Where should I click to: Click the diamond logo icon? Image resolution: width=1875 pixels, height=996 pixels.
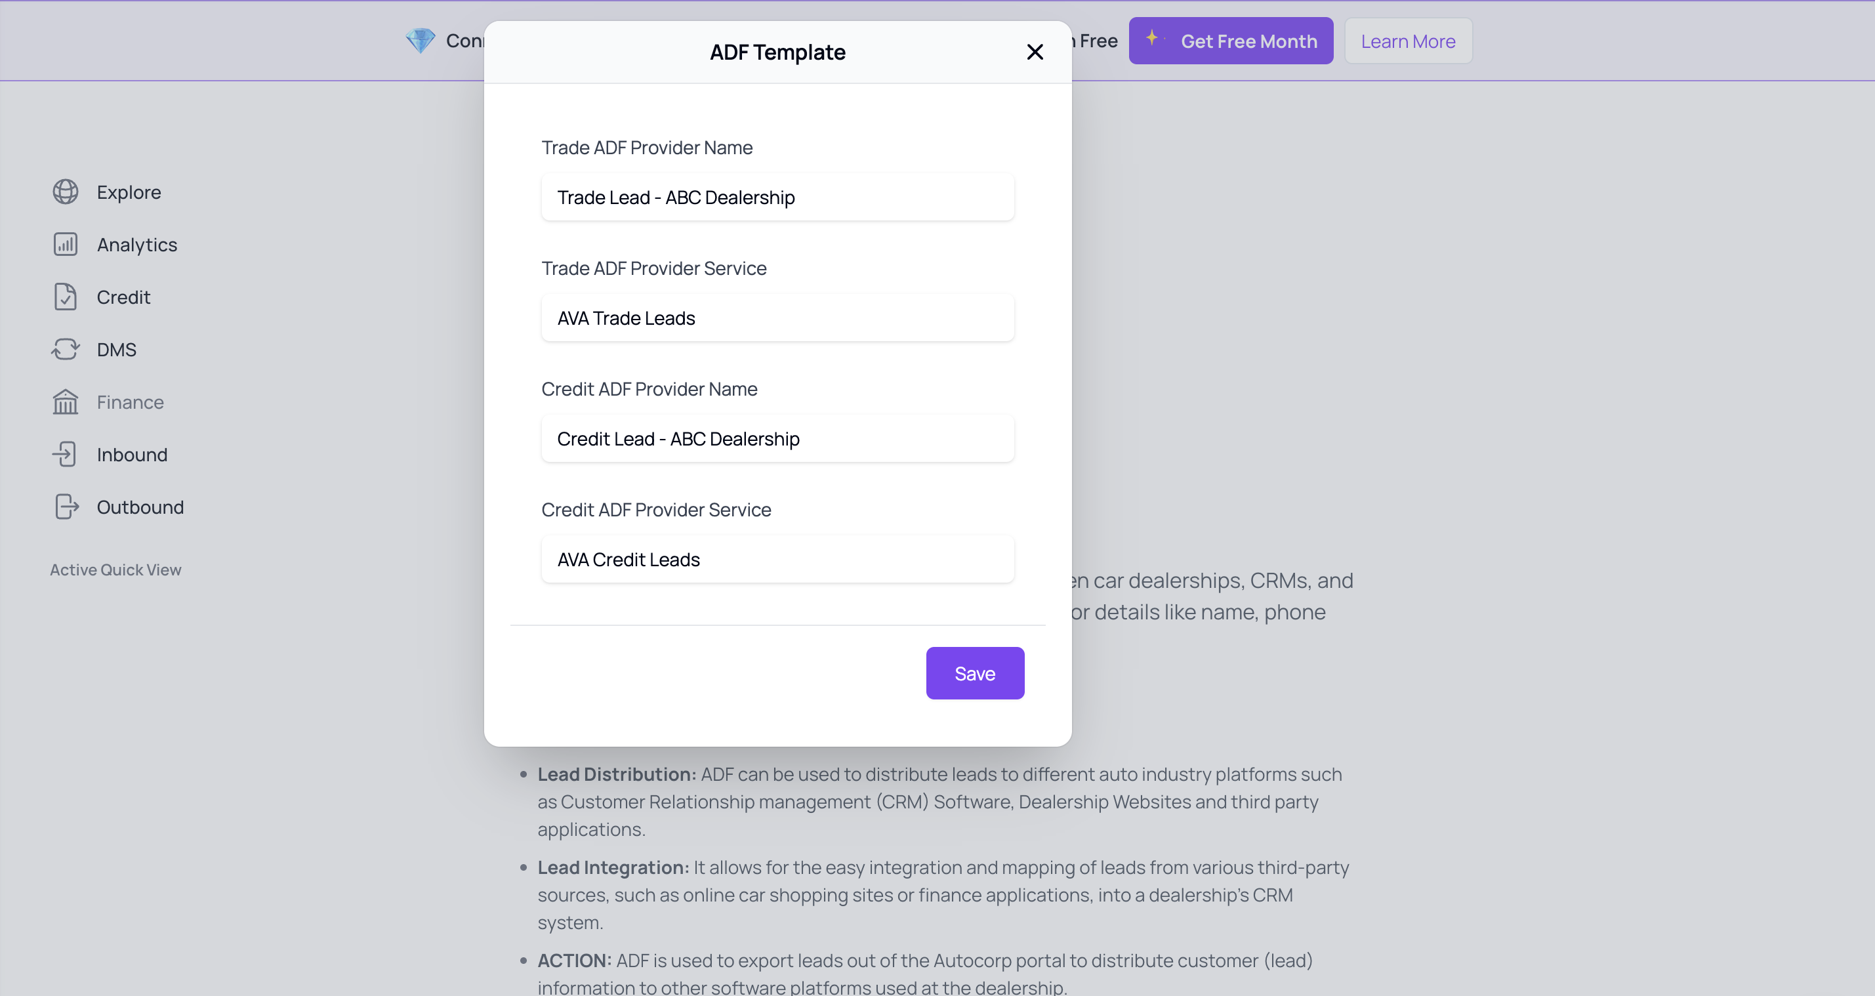(x=420, y=41)
